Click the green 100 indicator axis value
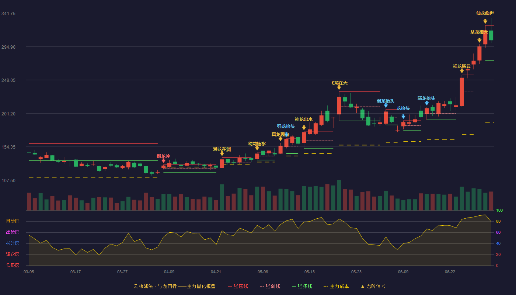Image resolution: width=516 pixels, height=295 pixels. click(499, 210)
